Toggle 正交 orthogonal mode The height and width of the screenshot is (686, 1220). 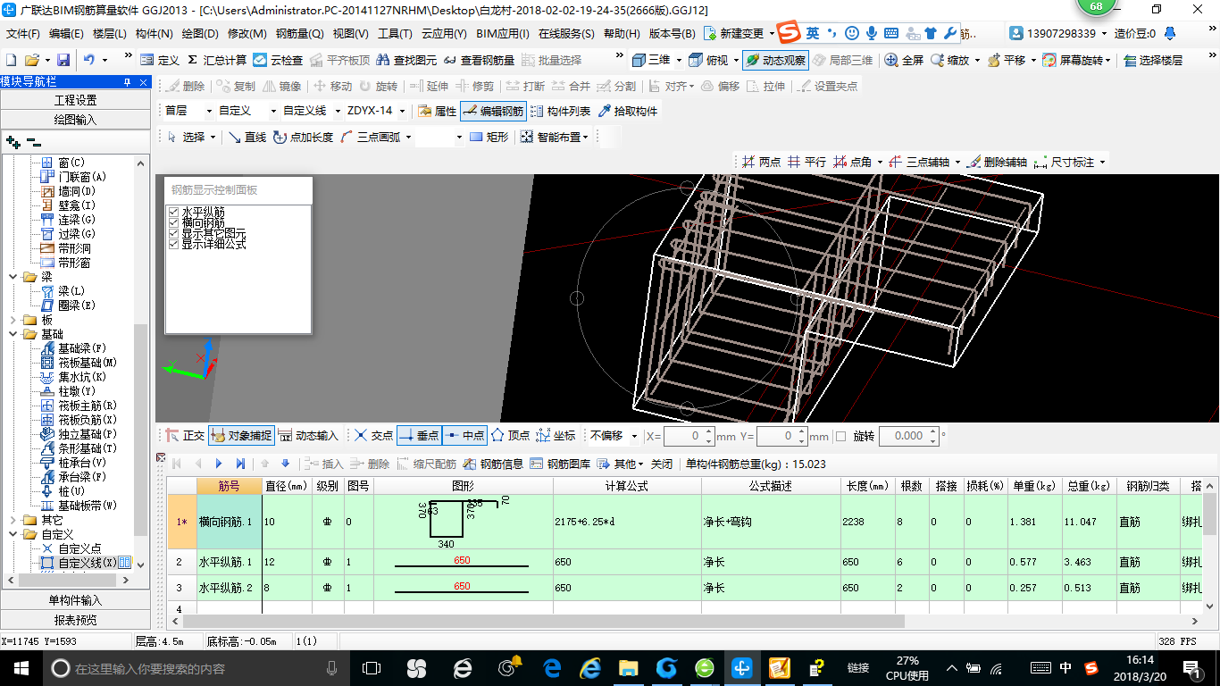(x=186, y=436)
